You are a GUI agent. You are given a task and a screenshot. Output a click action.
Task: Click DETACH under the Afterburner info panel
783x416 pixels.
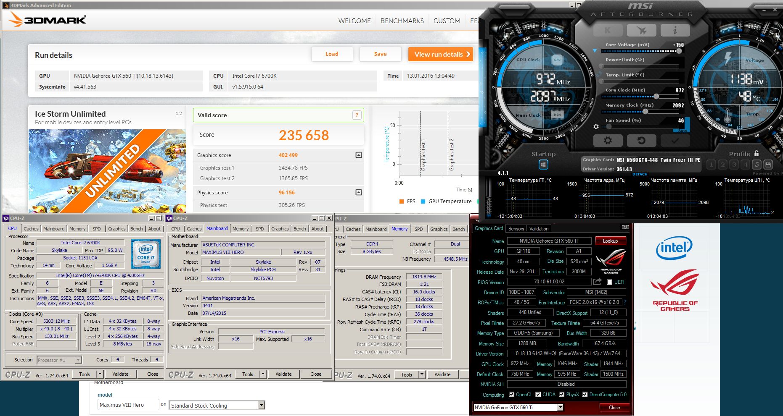[x=640, y=174]
